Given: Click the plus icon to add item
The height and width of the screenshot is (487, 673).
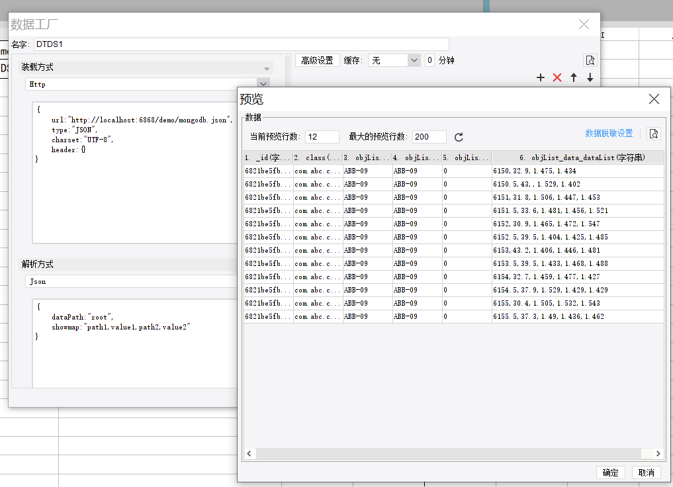Looking at the screenshot, I should 540,77.
